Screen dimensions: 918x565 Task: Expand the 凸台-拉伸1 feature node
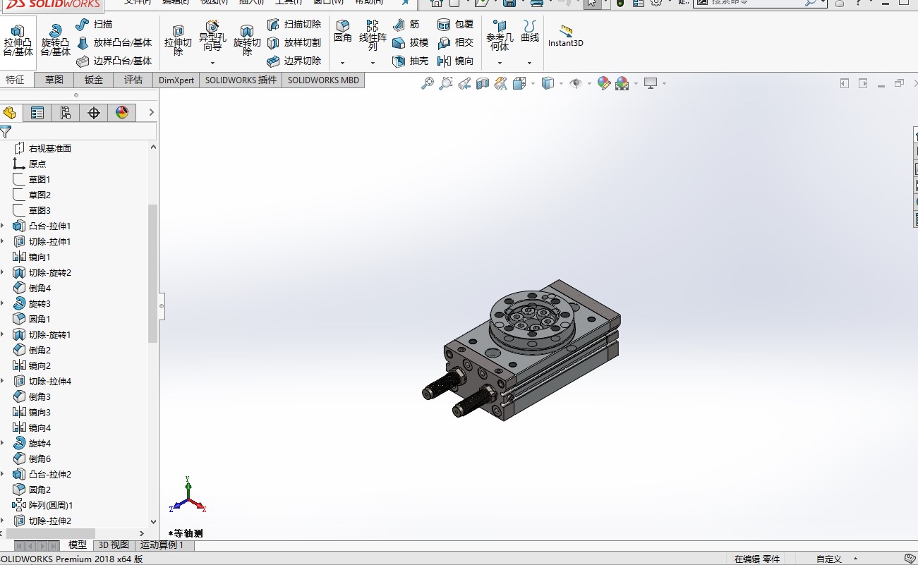(x=3, y=226)
